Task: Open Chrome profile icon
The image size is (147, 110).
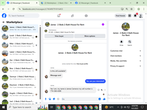Action: 138,9
